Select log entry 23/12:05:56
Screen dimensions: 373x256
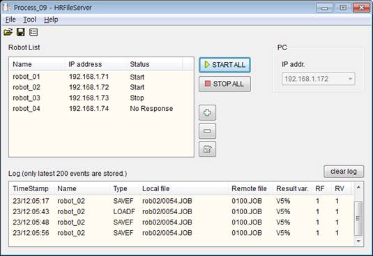pos(181,233)
